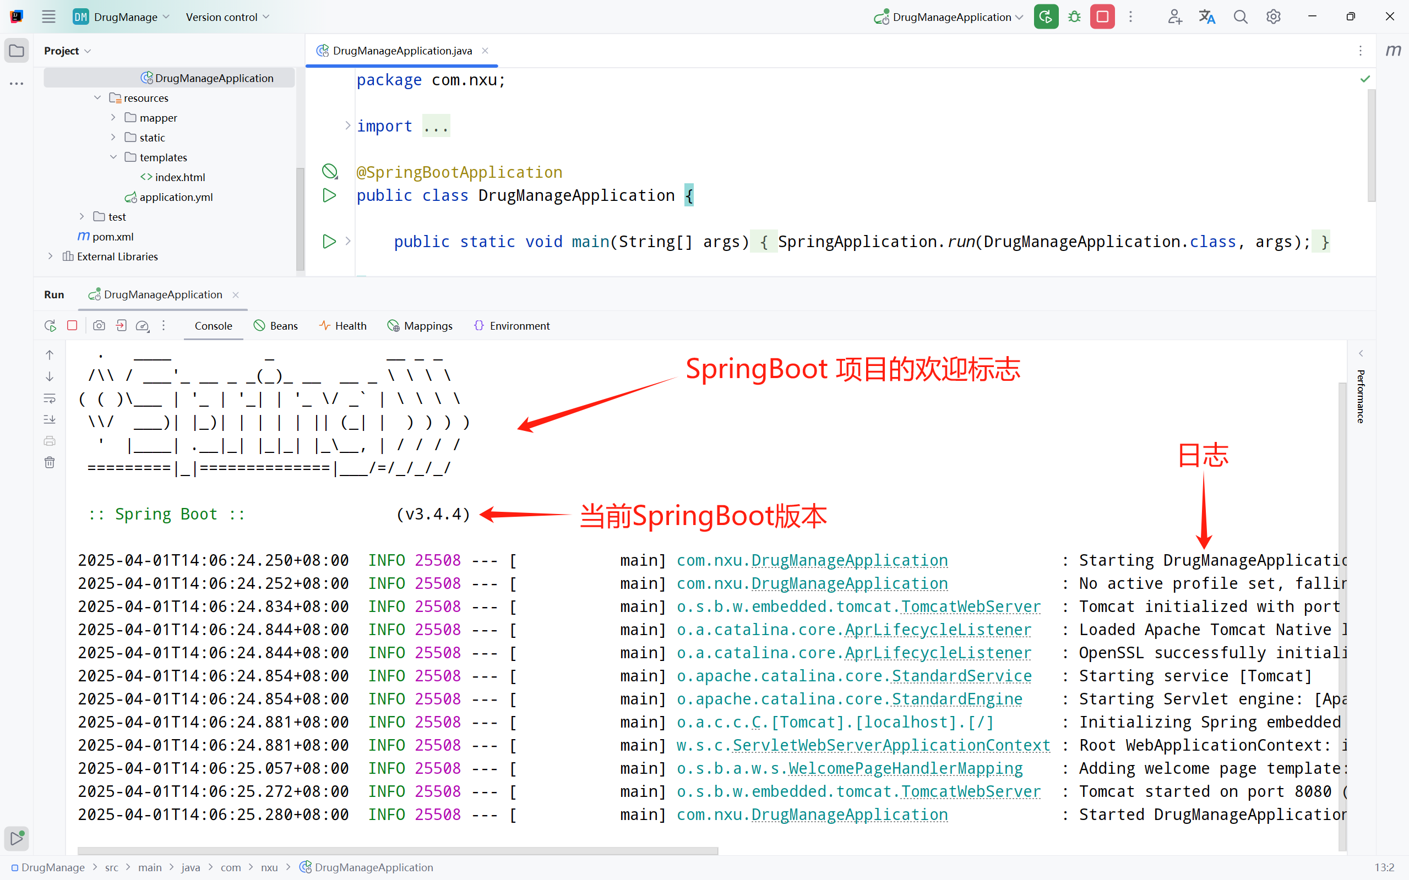This screenshot has height=880, width=1409.
Task: Open the Maven tool window icon
Action: [x=1392, y=51]
